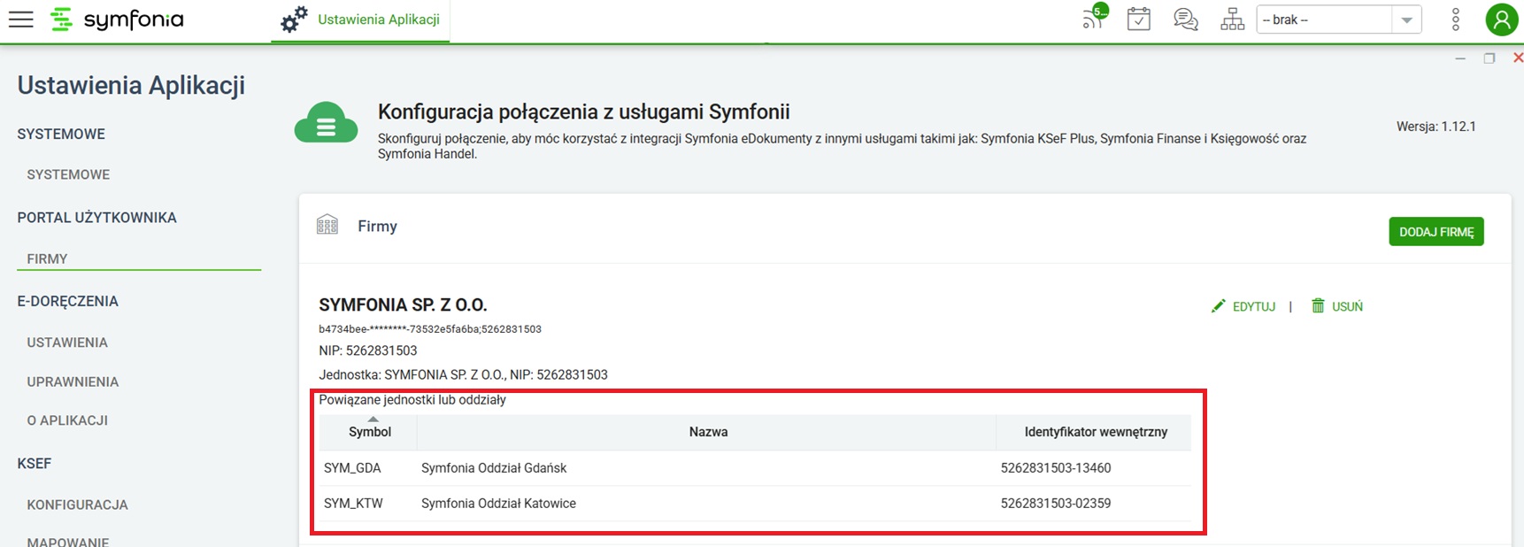Open the organization structure icon
The width and height of the screenshot is (1524, 547).
pos(1232,19)
